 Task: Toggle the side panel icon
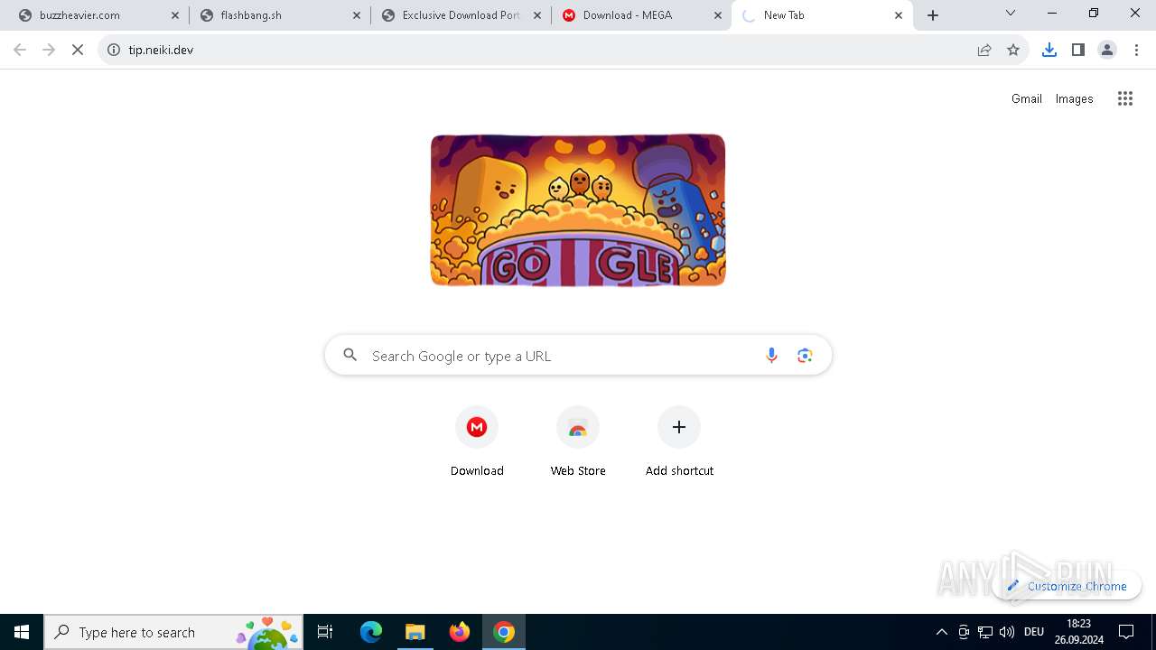coord(1077,50)
